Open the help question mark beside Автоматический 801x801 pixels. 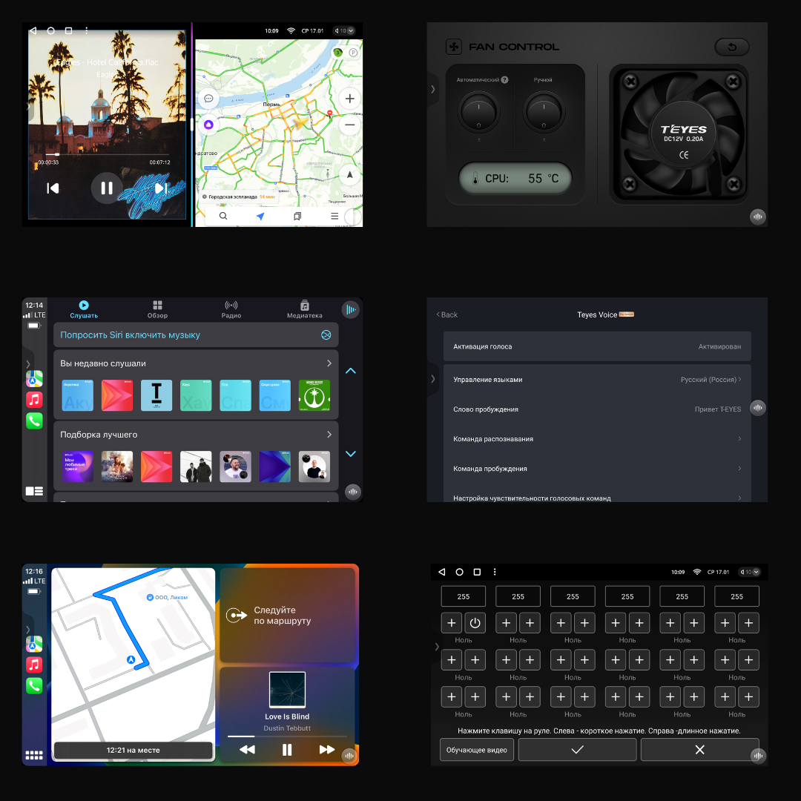pyautogui.click(x=505, y=79)
